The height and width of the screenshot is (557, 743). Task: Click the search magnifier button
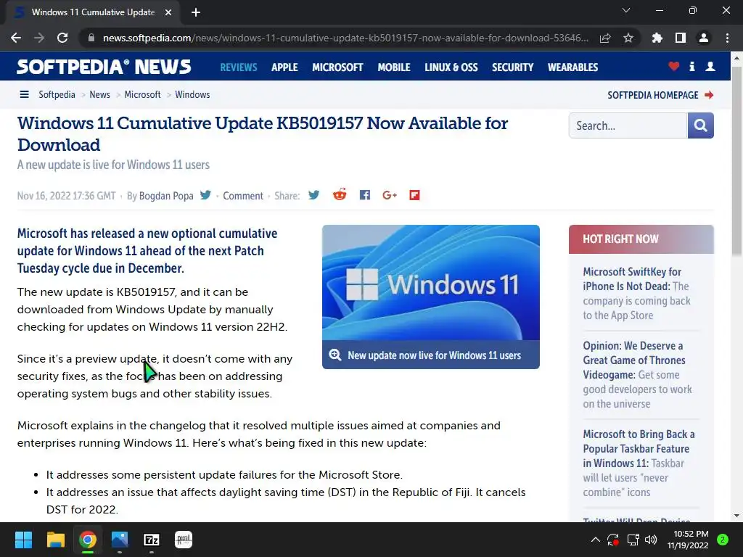[700, 125]
